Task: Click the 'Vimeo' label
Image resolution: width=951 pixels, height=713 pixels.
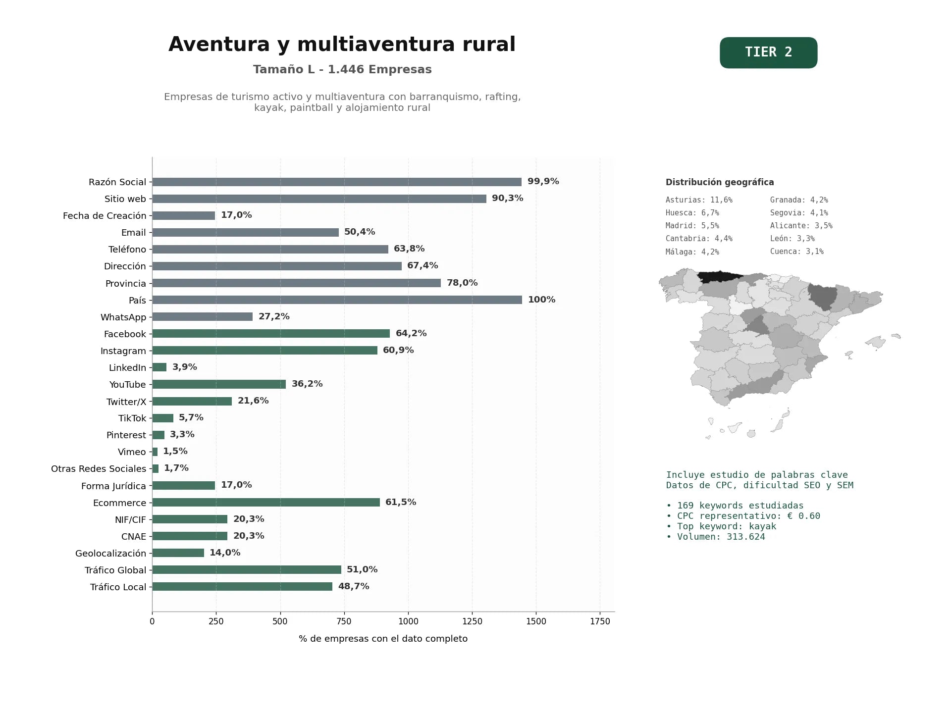Action: 132,452
